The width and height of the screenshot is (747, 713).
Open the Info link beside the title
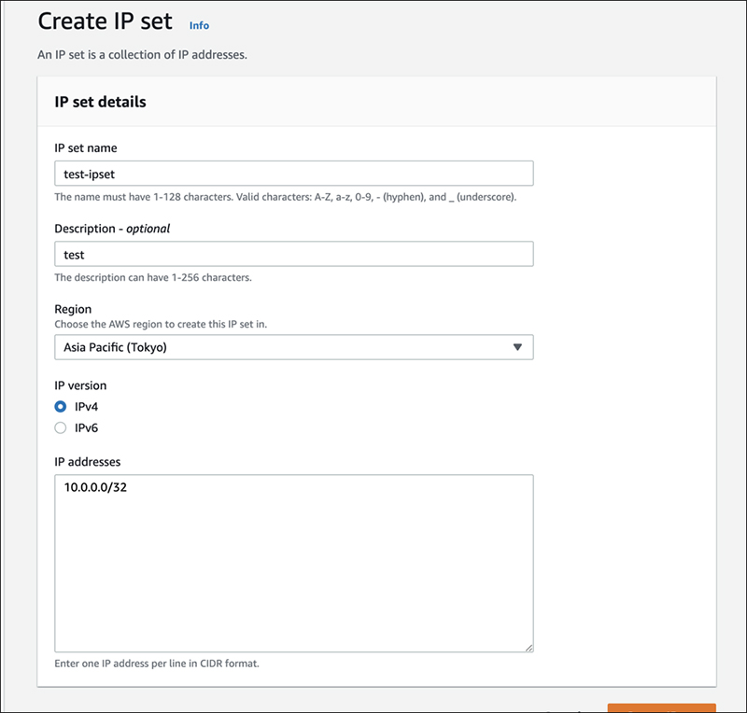point(199,25)
